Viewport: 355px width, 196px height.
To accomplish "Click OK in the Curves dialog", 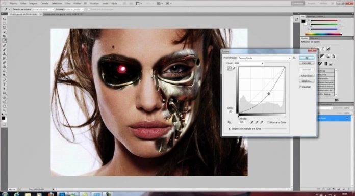I will [x=307, y=58].
